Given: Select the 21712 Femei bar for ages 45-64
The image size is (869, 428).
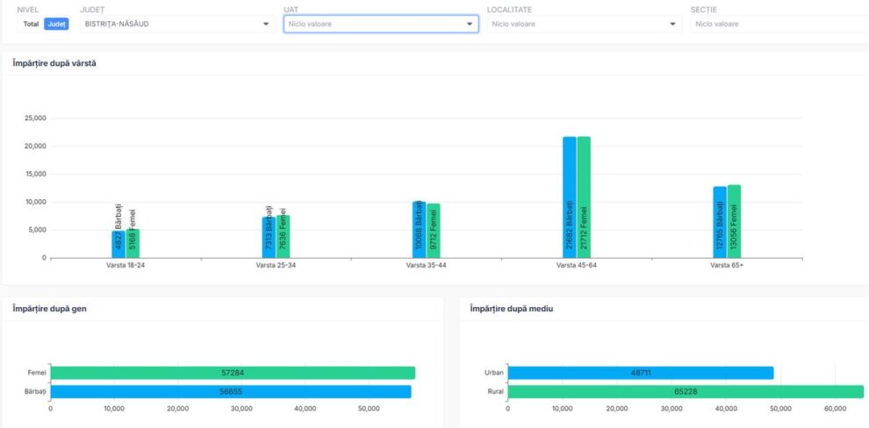Looking at the screenshot, I should coord(584,197).
